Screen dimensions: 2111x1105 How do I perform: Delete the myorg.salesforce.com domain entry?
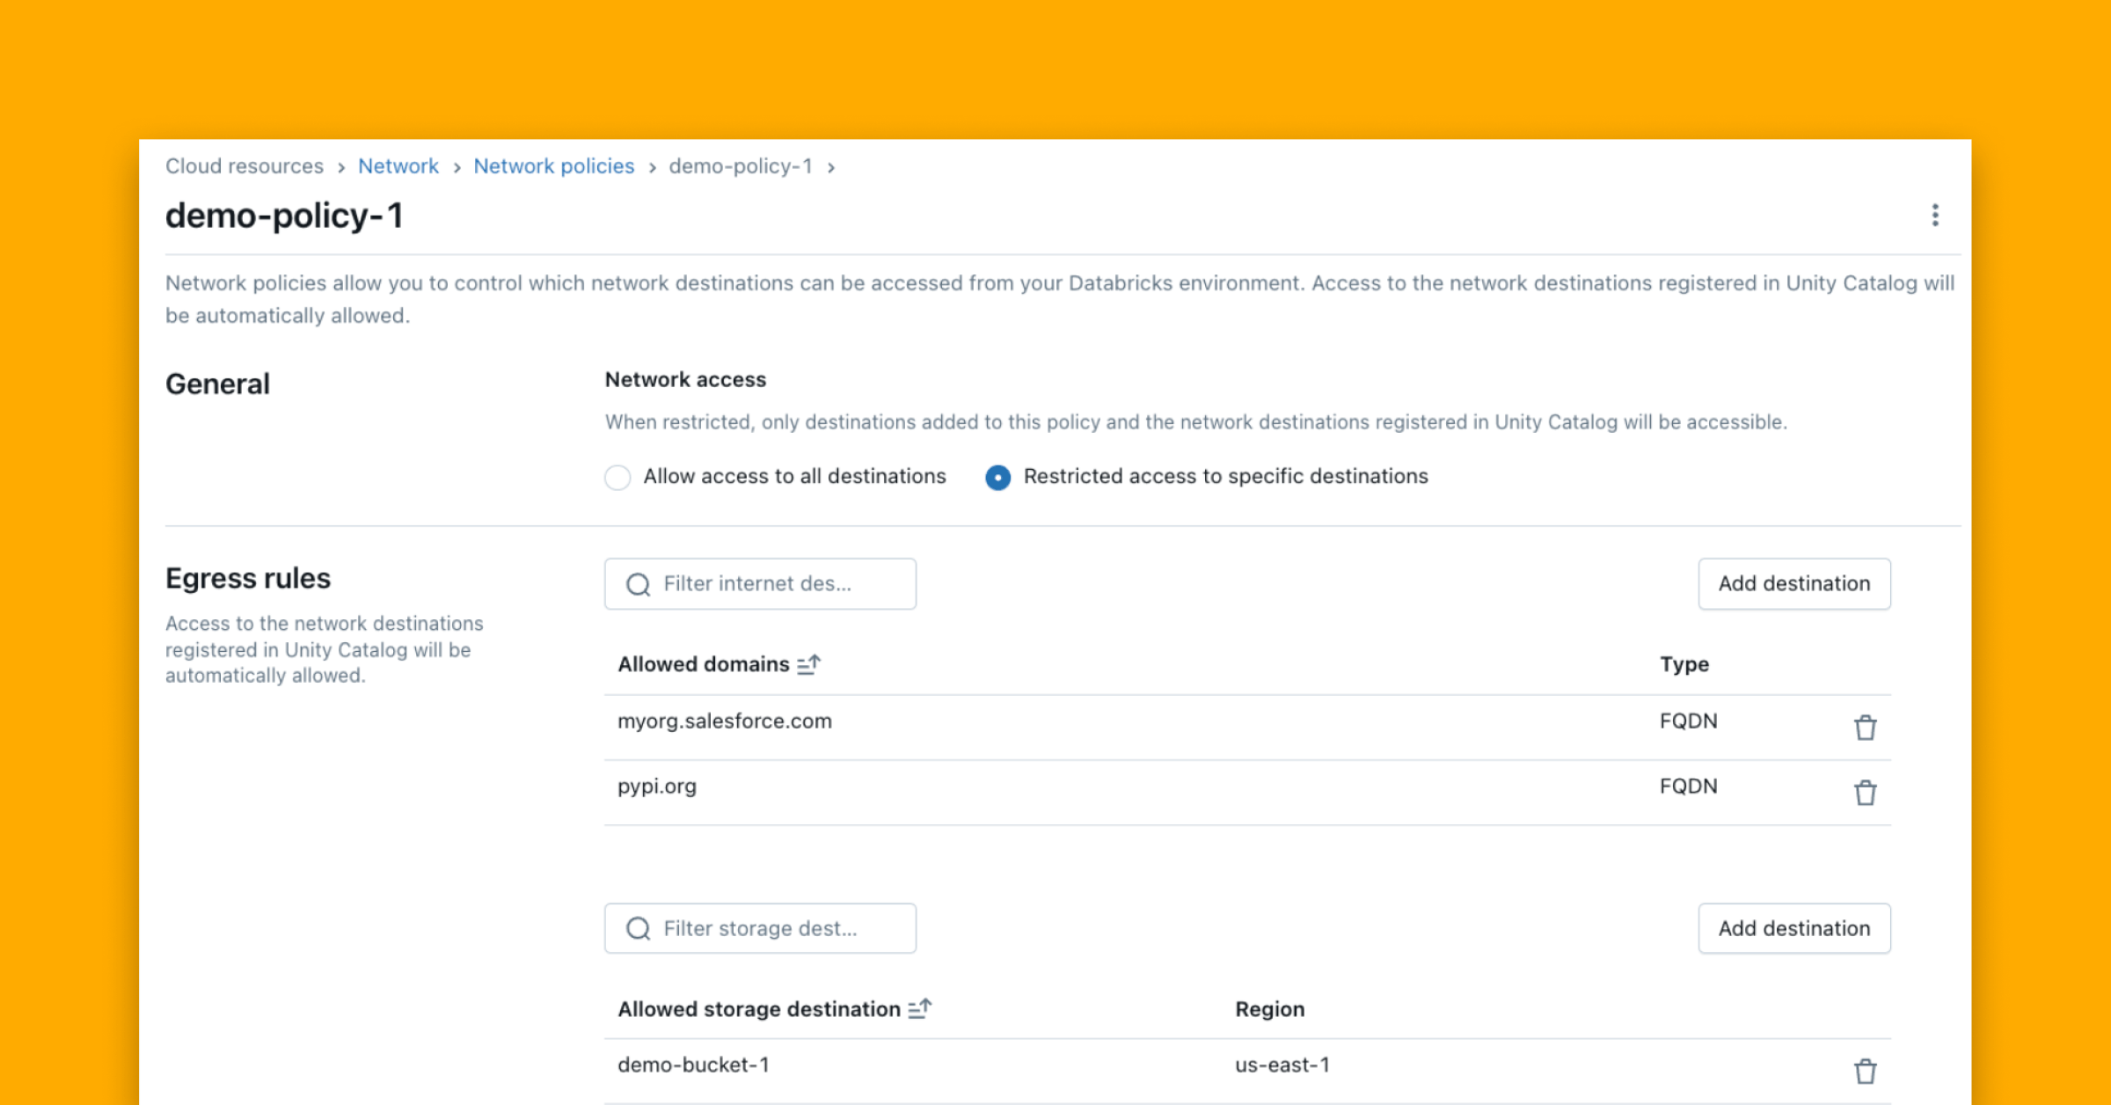coord(1865,728)
